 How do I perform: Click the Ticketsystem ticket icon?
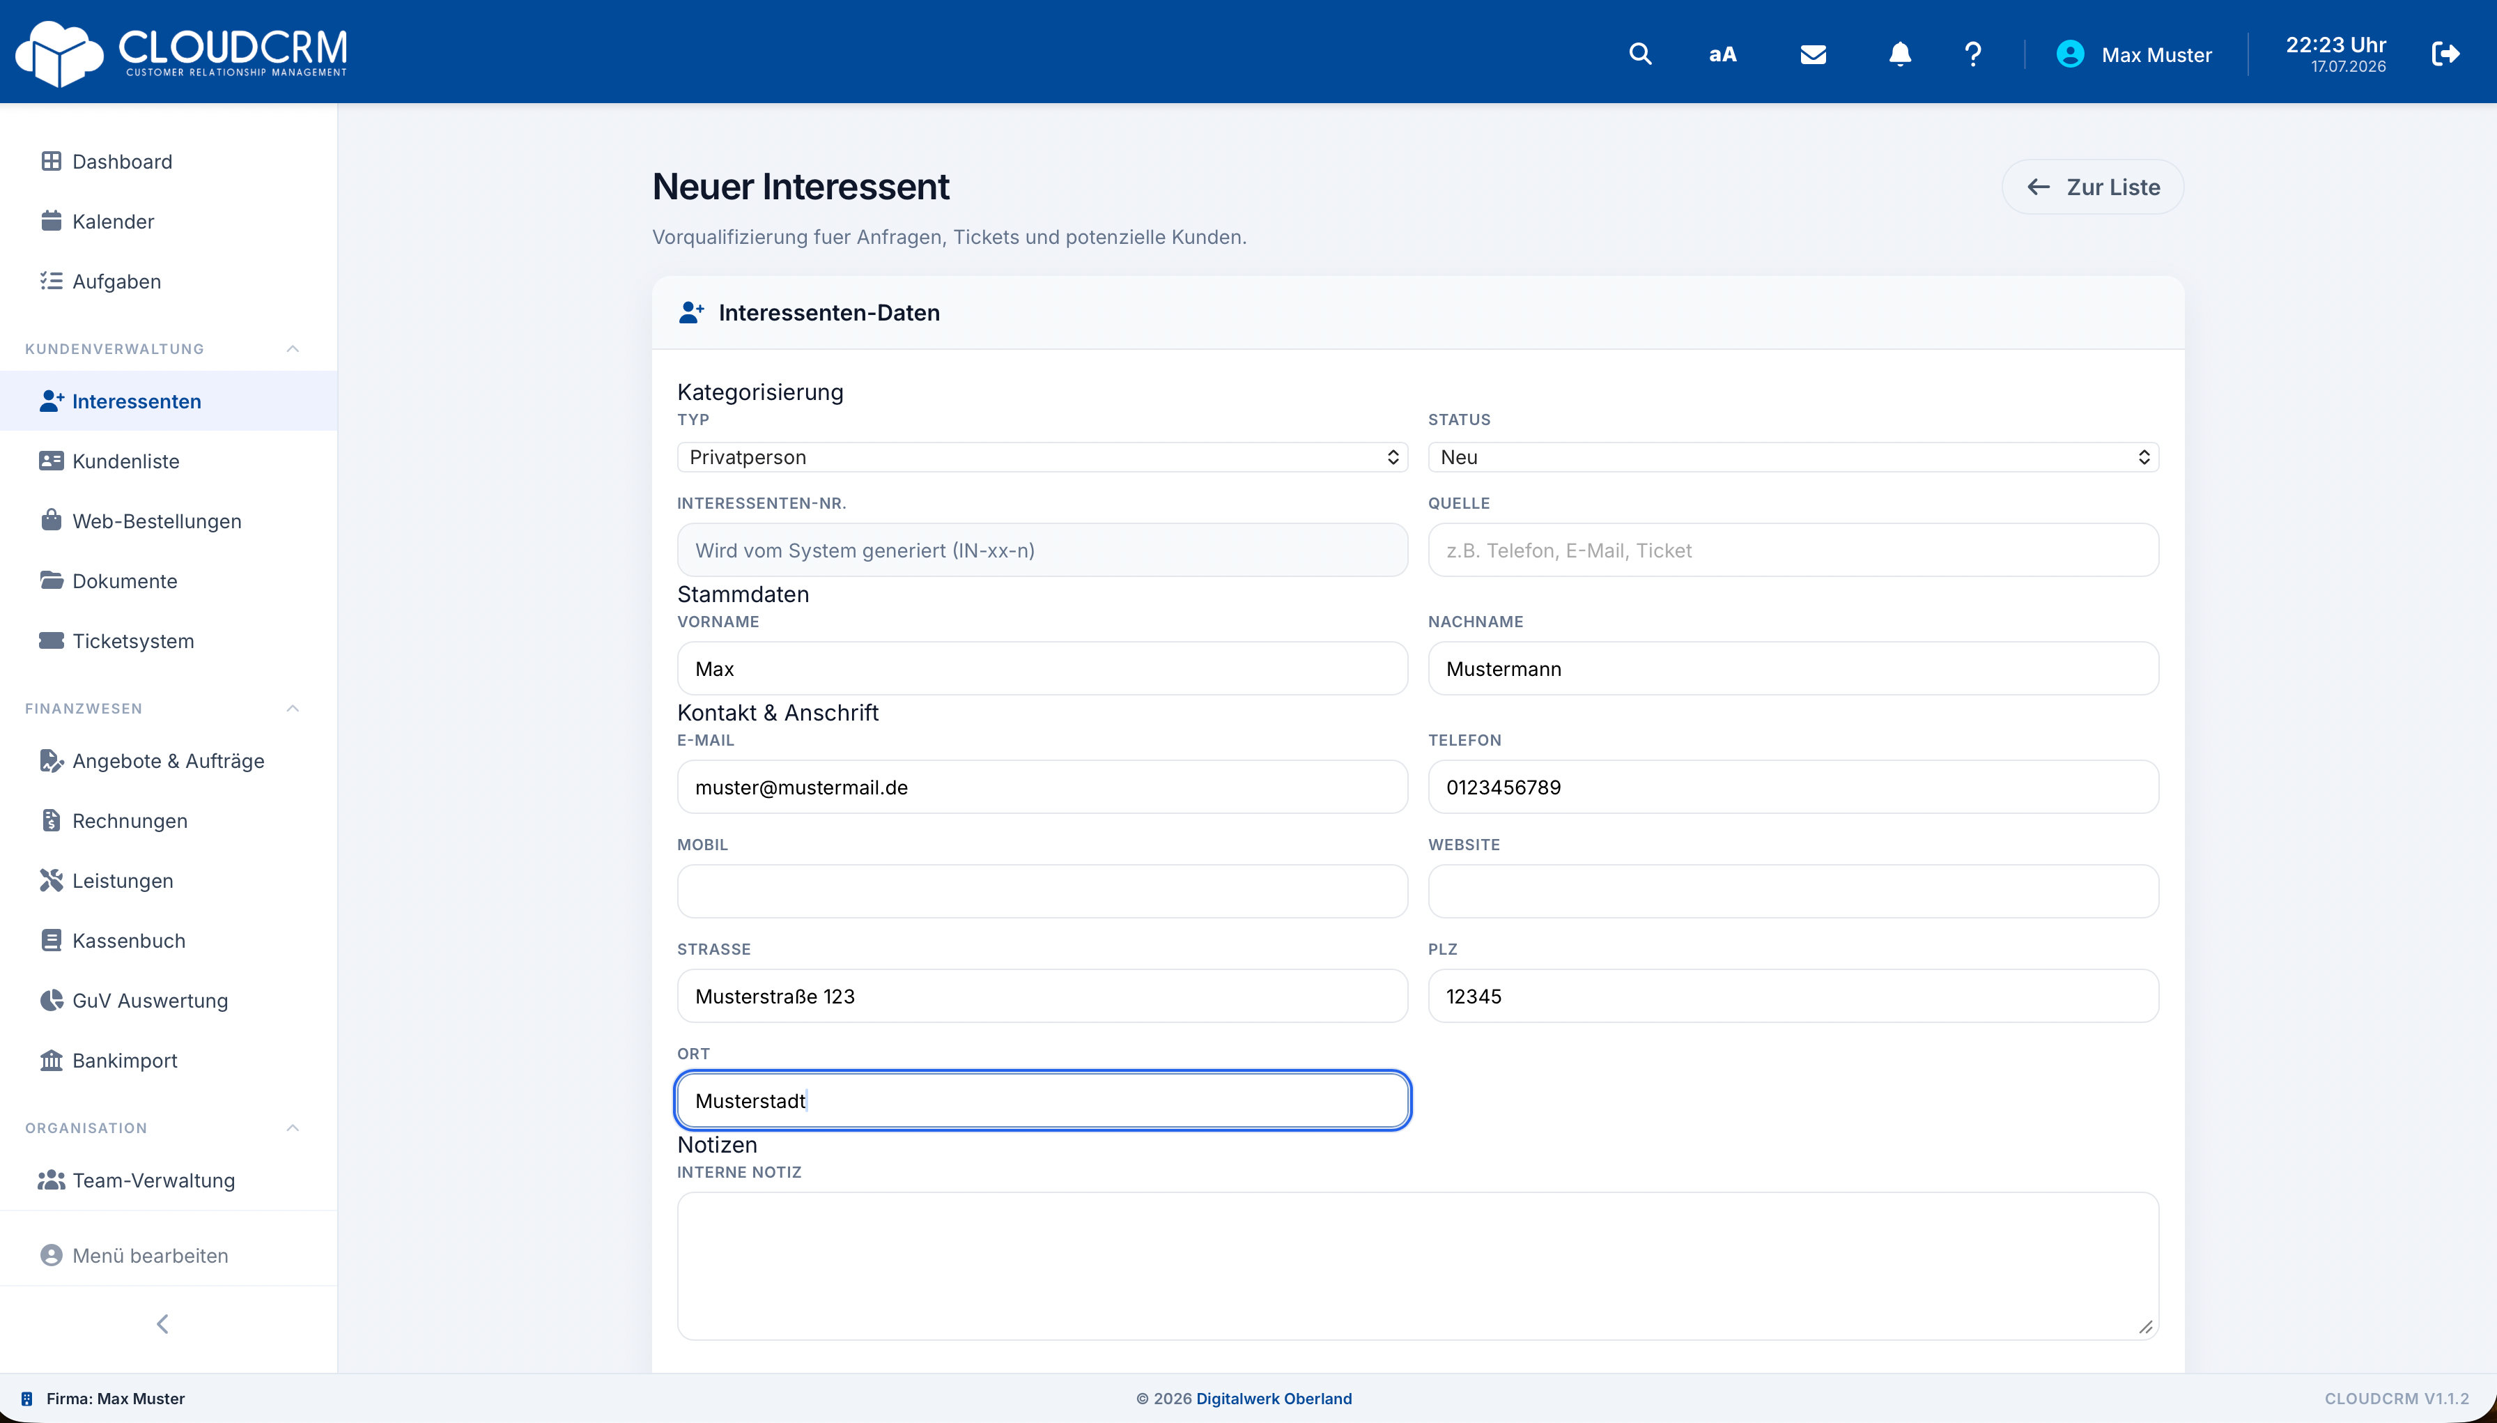[51, 640]
